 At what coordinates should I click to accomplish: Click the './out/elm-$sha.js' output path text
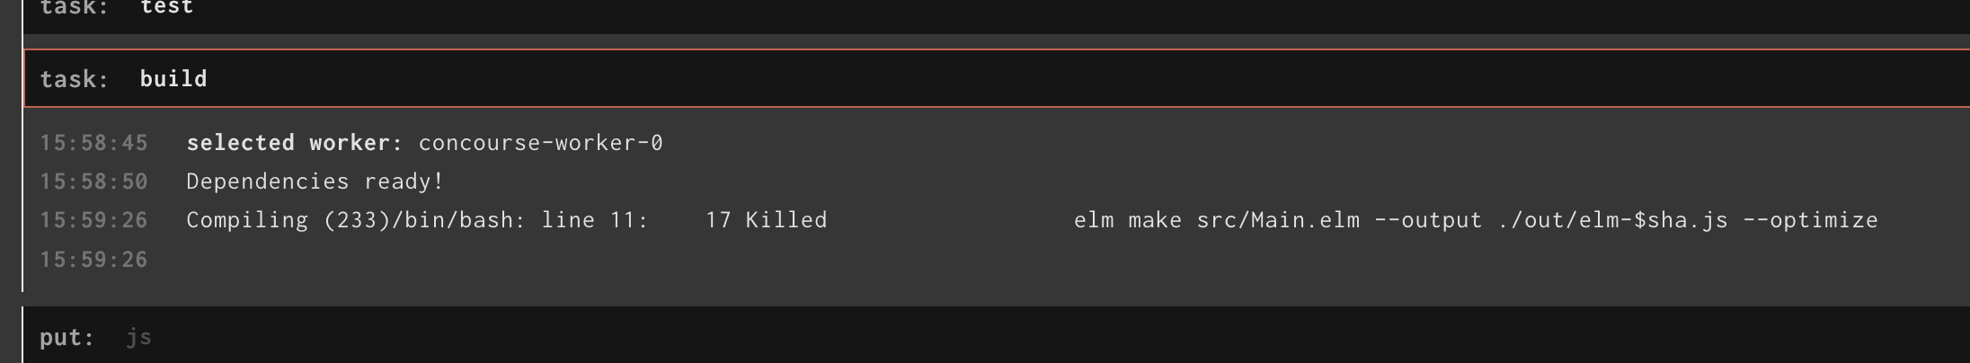(1612, 220)
